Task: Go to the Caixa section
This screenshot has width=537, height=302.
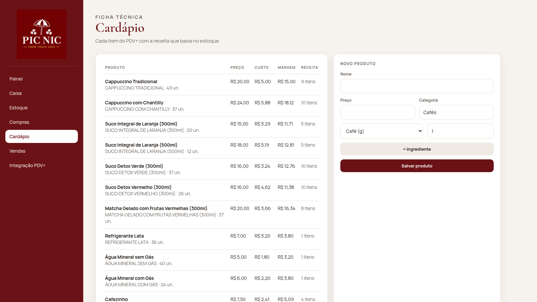Action: coord(42,93)
